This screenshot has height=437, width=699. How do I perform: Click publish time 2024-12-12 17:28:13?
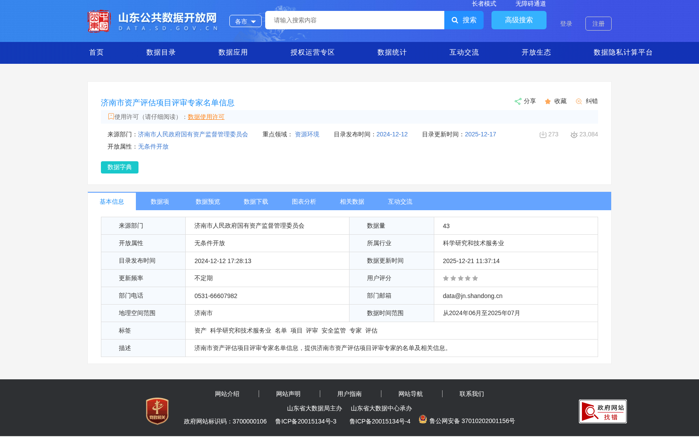pyautogui.click(x=223, y=261)
